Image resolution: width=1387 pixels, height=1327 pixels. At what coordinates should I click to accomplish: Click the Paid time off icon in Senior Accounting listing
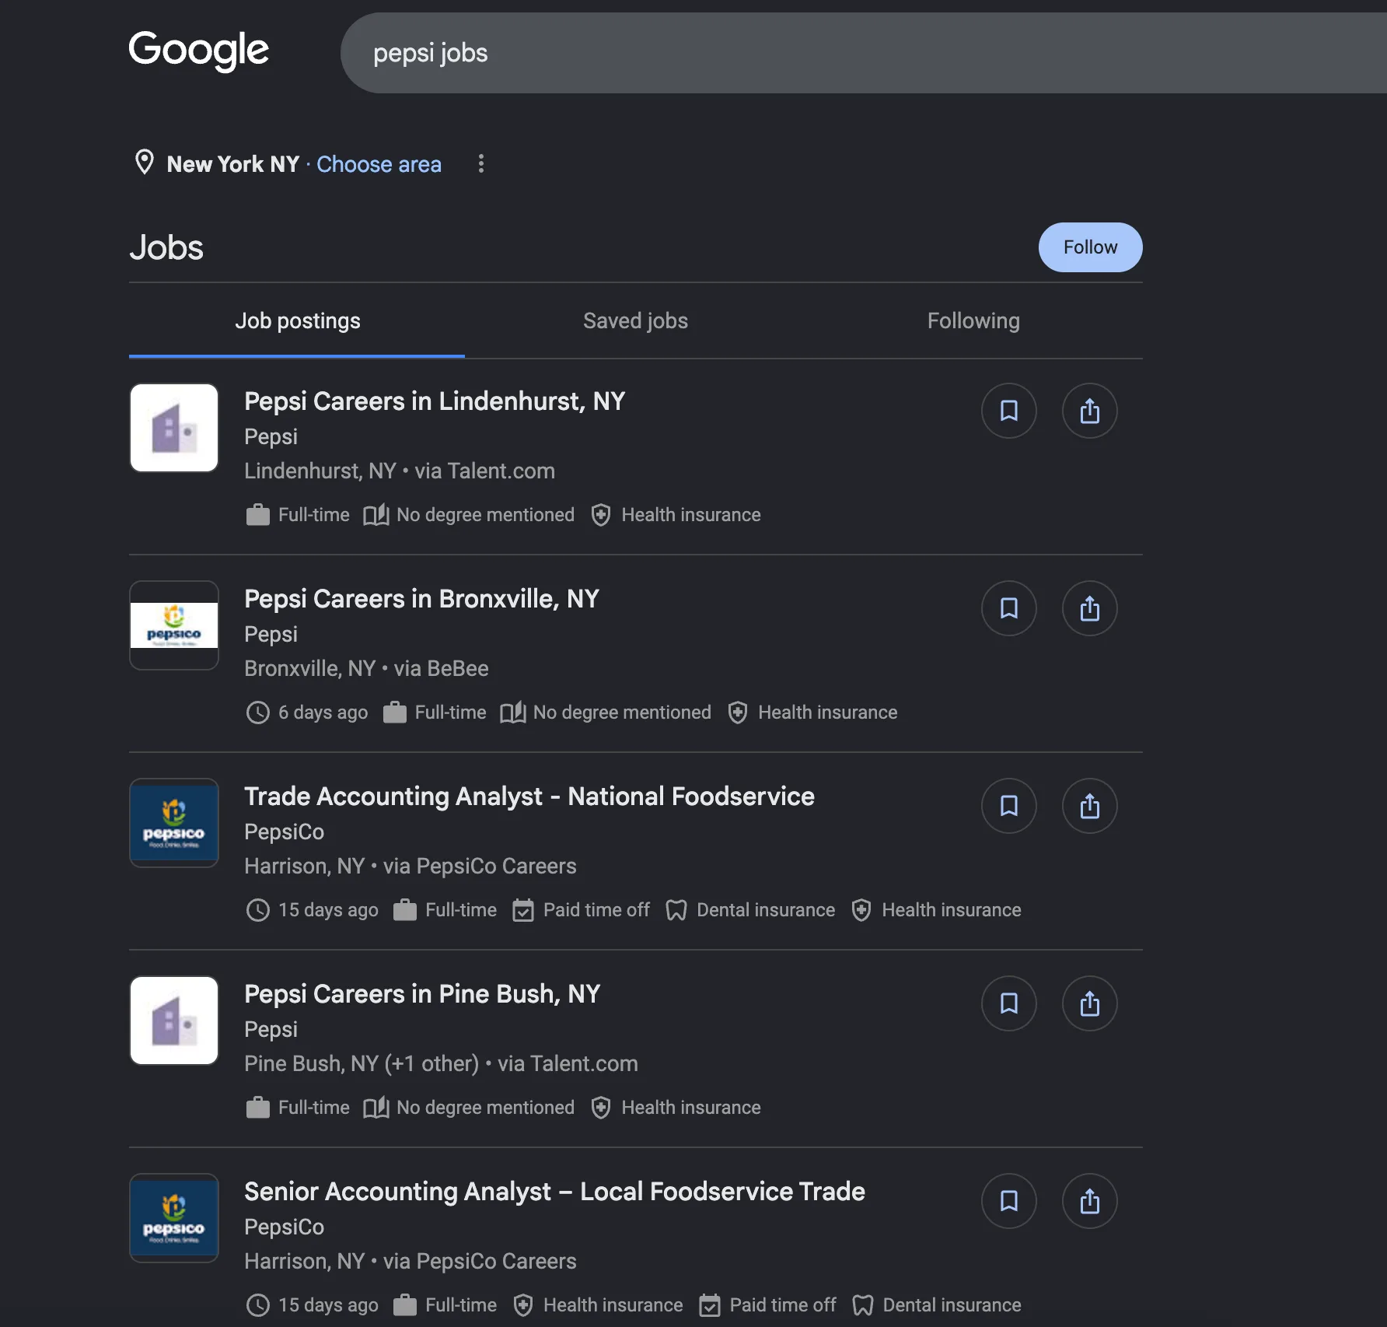click(710, 1305)
